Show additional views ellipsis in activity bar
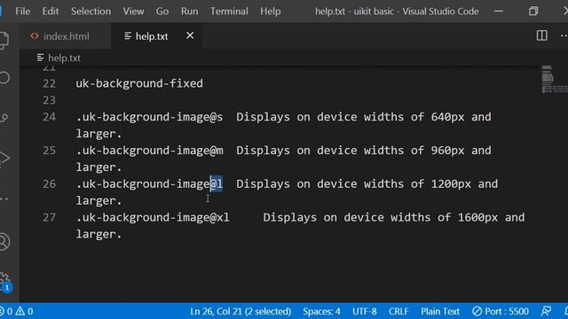Viewport: 568px width, 319px height. tap(4, 198)
